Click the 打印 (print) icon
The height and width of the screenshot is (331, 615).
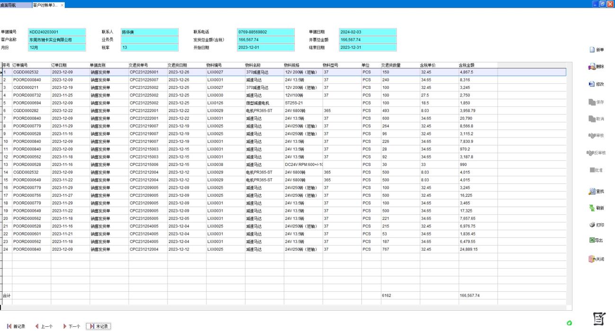(591, 225)
